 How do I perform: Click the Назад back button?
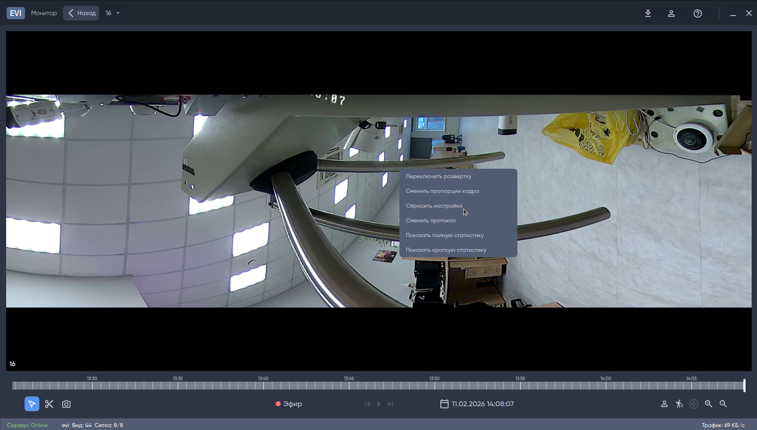(81, 13)
